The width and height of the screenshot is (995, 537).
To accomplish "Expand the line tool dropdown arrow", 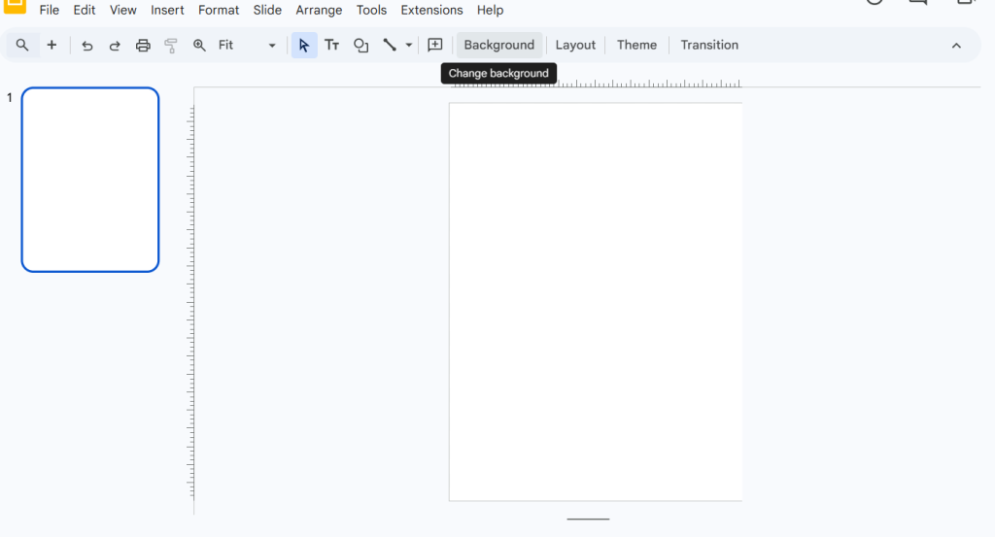I will 409,46.
